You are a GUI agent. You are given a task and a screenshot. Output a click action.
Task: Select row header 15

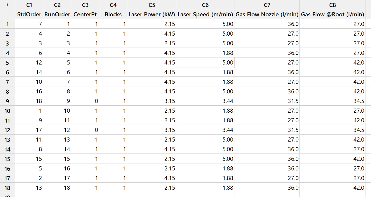coord(7,159)
